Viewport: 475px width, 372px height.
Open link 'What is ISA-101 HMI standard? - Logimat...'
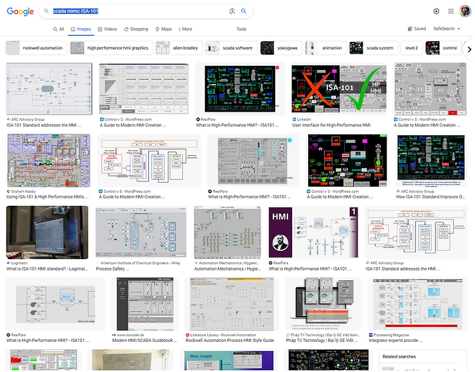47,269
